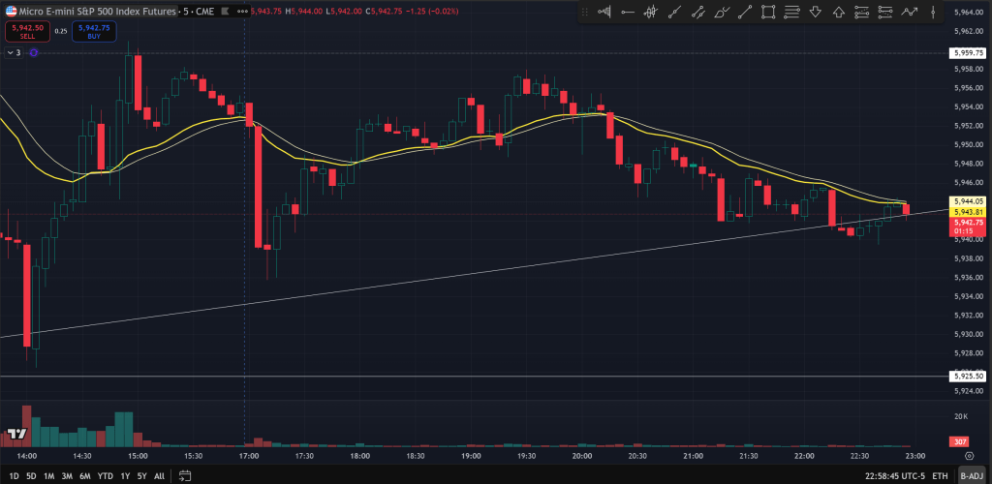Image resolution: width=992 pixels, height=484 pixels.
Task: Expand the collapsed indicators legend showing 3
Action: 13,52
